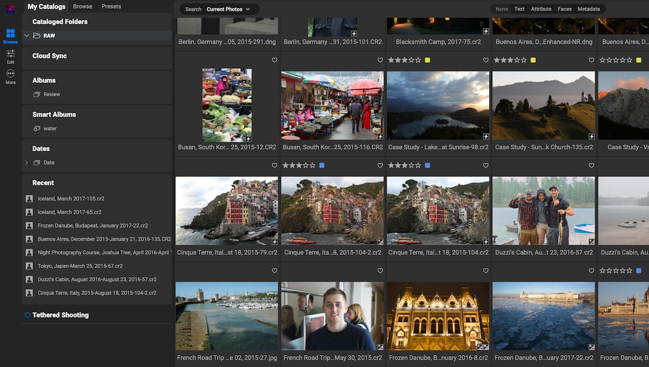Screen dimensions: 649x367
Task: Collapse the RAW folder chevron
Action: tap(26, 35)
